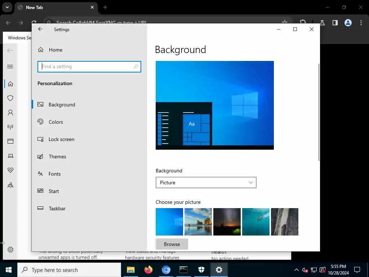Viewport: 369px width, 277px height.
Task: Open Command Prompt taskbar icon
Action: 183,270
